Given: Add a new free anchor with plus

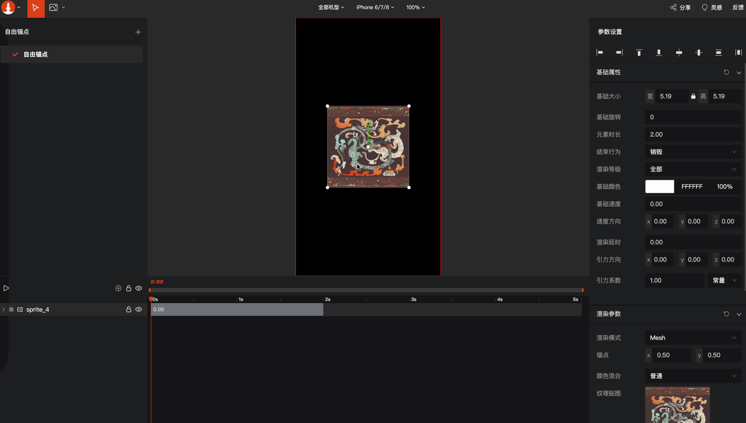Looking at the screenshot, I should pos(138,32).
